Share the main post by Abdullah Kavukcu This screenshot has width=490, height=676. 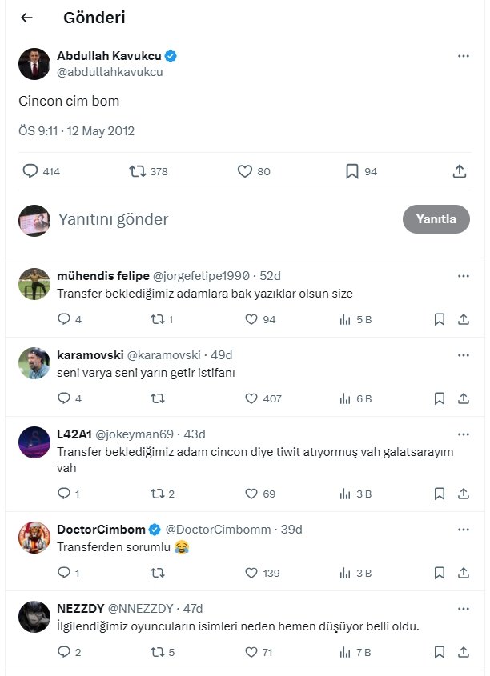coord(460,171)
